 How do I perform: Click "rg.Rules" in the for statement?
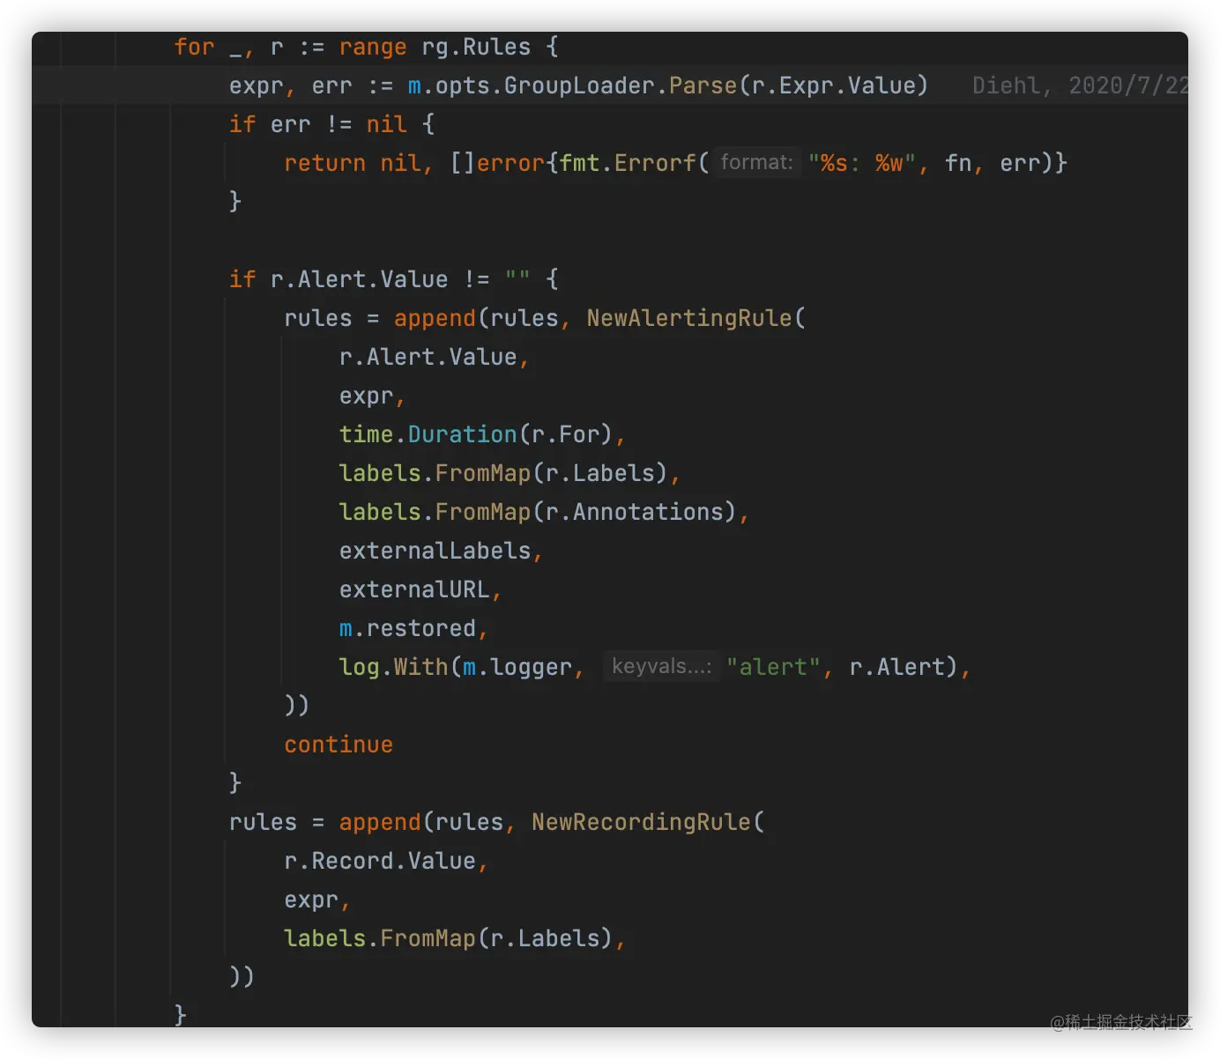click(x=476, y=48)
